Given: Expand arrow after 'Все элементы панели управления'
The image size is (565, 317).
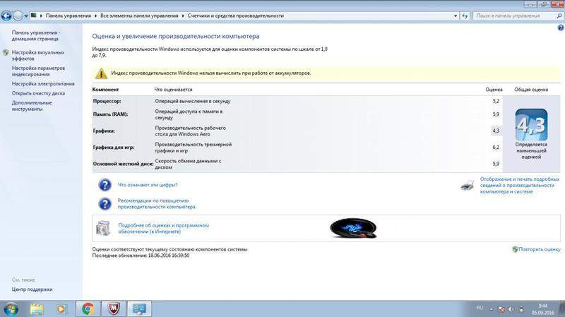Looking at the screenshot, I should click(x=183, y=16).
